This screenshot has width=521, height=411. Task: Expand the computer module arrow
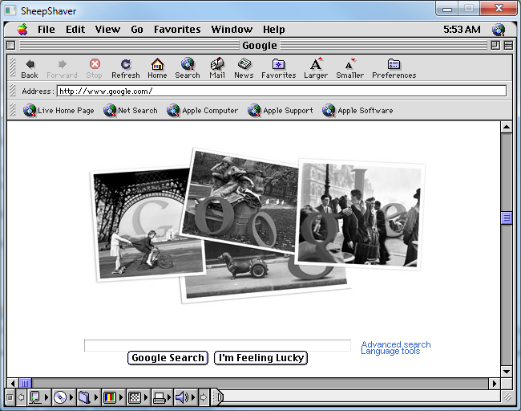point(46,397)
